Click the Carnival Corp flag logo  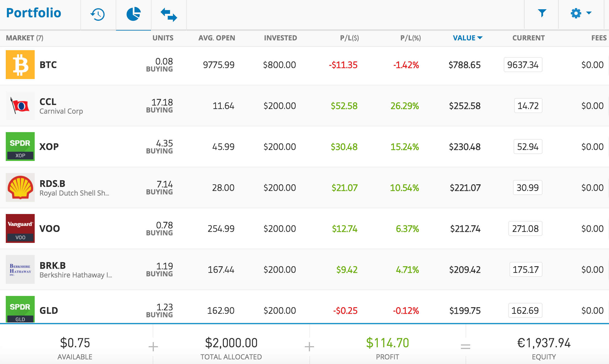click(20, 106)
